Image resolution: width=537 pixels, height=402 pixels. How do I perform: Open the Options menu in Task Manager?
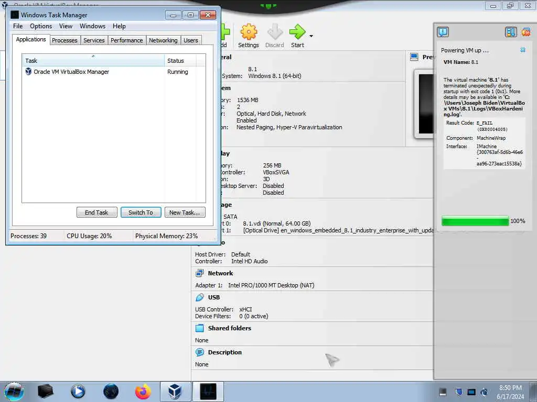click(x=41, y=26)
